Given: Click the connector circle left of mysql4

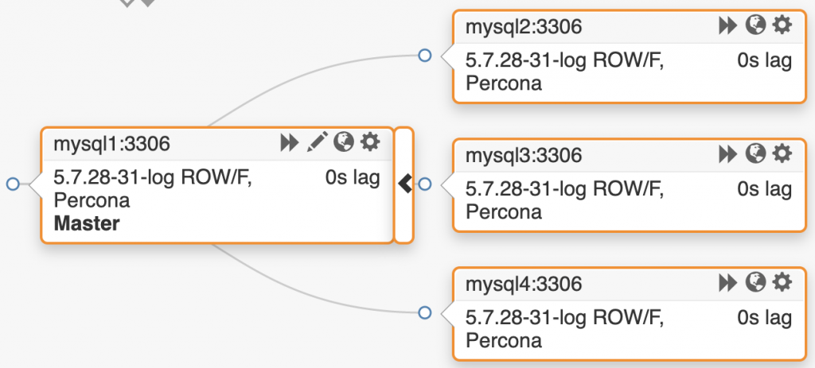Looking at the screenshot, I should pyautogui.click(x=425, y=312).
